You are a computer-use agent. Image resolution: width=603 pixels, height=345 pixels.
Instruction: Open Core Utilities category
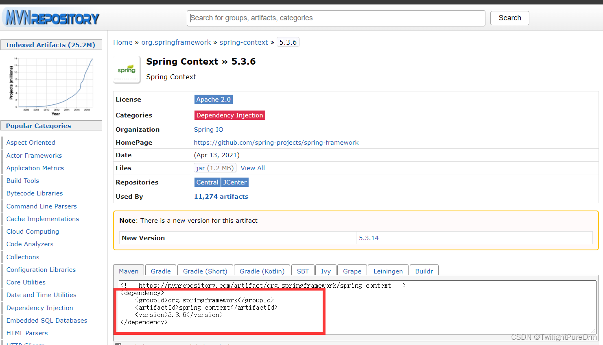(x=26, y=282)
